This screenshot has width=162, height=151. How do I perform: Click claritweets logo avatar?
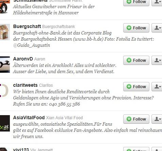[x=4, y=91]
